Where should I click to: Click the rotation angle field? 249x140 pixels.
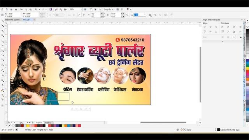point(59,15)
